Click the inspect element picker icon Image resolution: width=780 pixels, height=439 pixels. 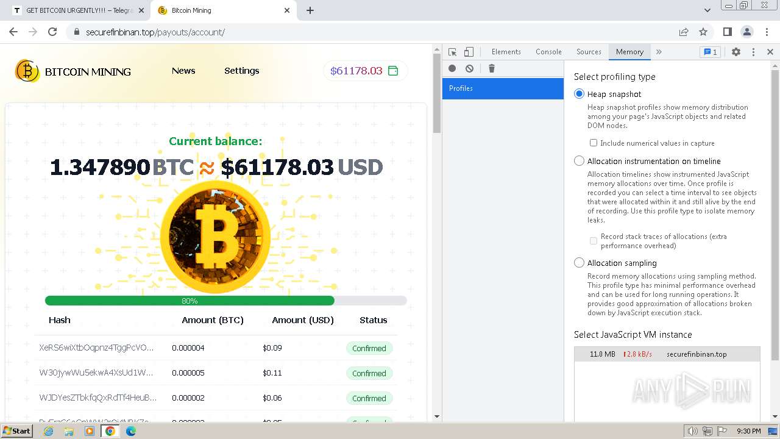452,52
